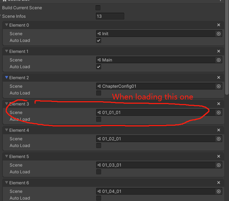Screen dimensions: 229x201
Task: Click the Unity scene icon beside Init
Action: [x=99, y=34]
